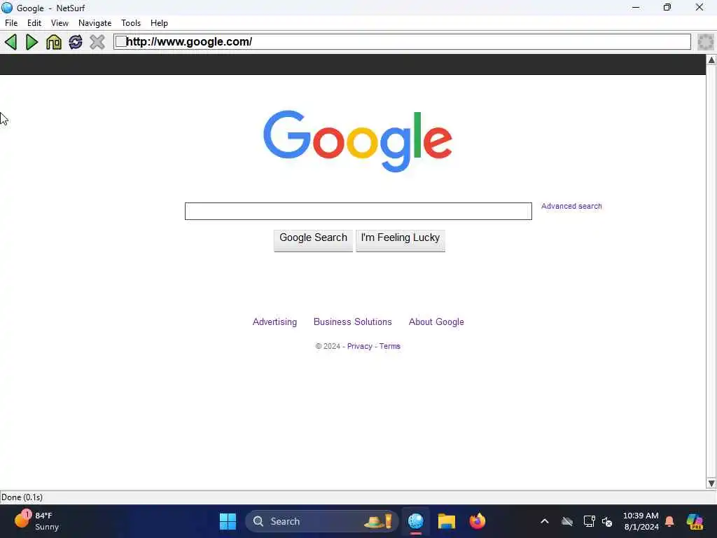Open the Advertising link
The height and width of the screenshot is (538, 717).
(274, 322)
